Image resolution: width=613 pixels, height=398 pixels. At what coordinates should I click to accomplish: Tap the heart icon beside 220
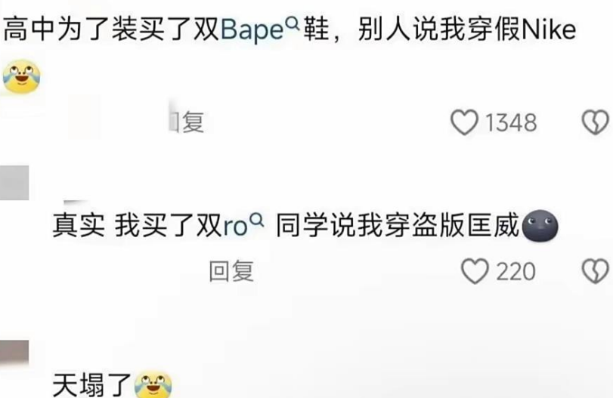point(475,271)
